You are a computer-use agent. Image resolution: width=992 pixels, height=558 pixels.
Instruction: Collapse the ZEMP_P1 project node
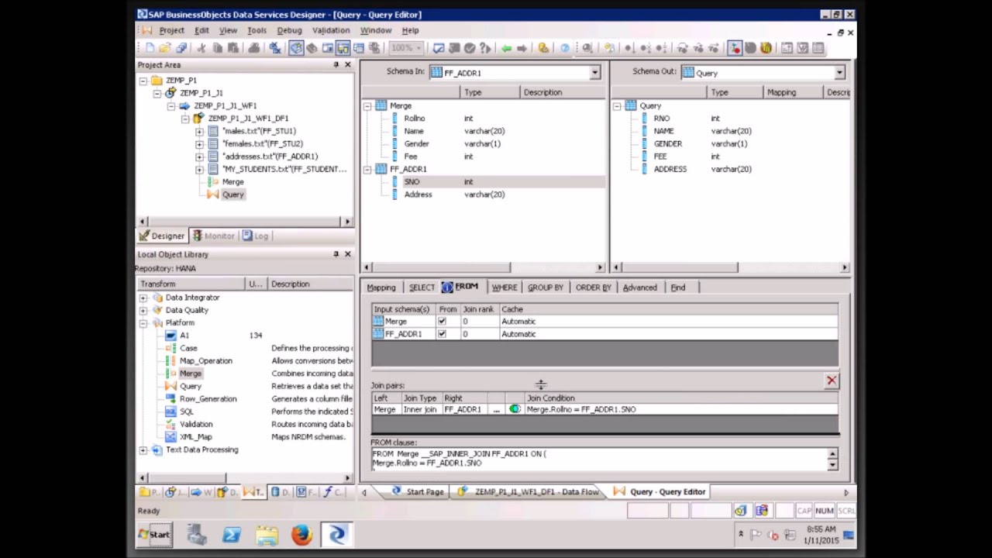coord(143,81)
